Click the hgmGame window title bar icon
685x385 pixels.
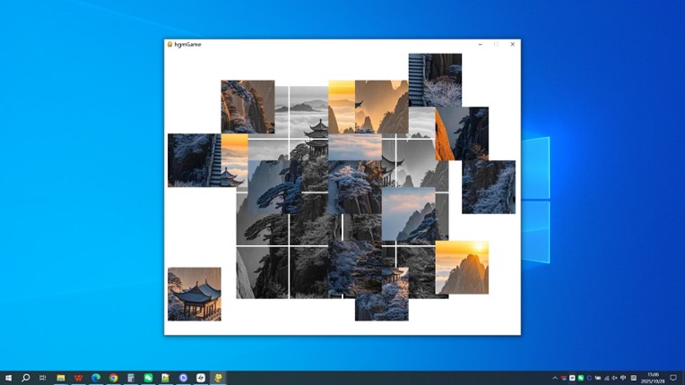[x=169, y=44]
